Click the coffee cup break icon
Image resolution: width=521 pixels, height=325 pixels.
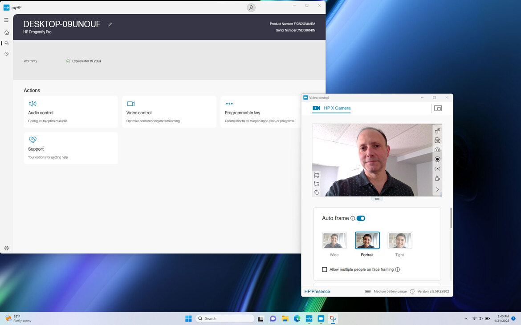[x=437, y=178]
